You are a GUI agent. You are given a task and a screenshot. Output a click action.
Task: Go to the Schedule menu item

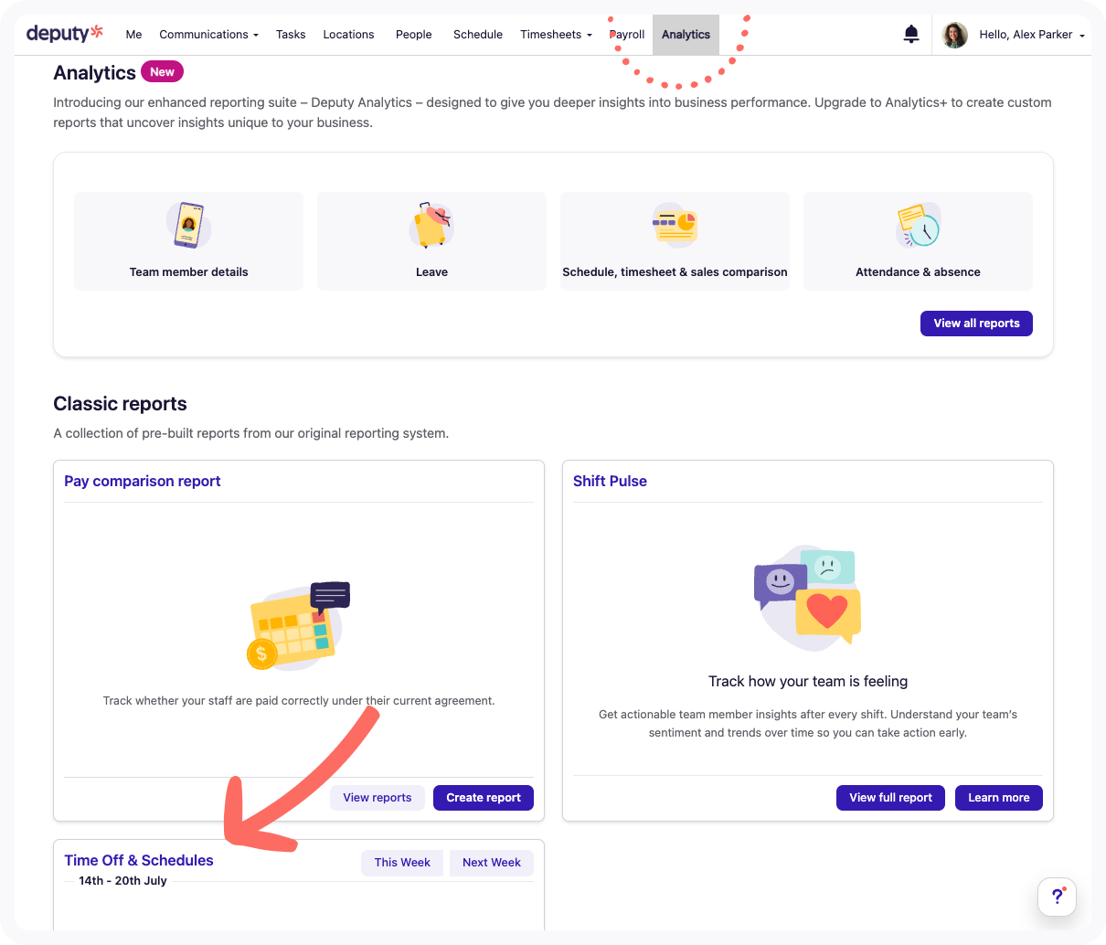(x=478, y=35)
